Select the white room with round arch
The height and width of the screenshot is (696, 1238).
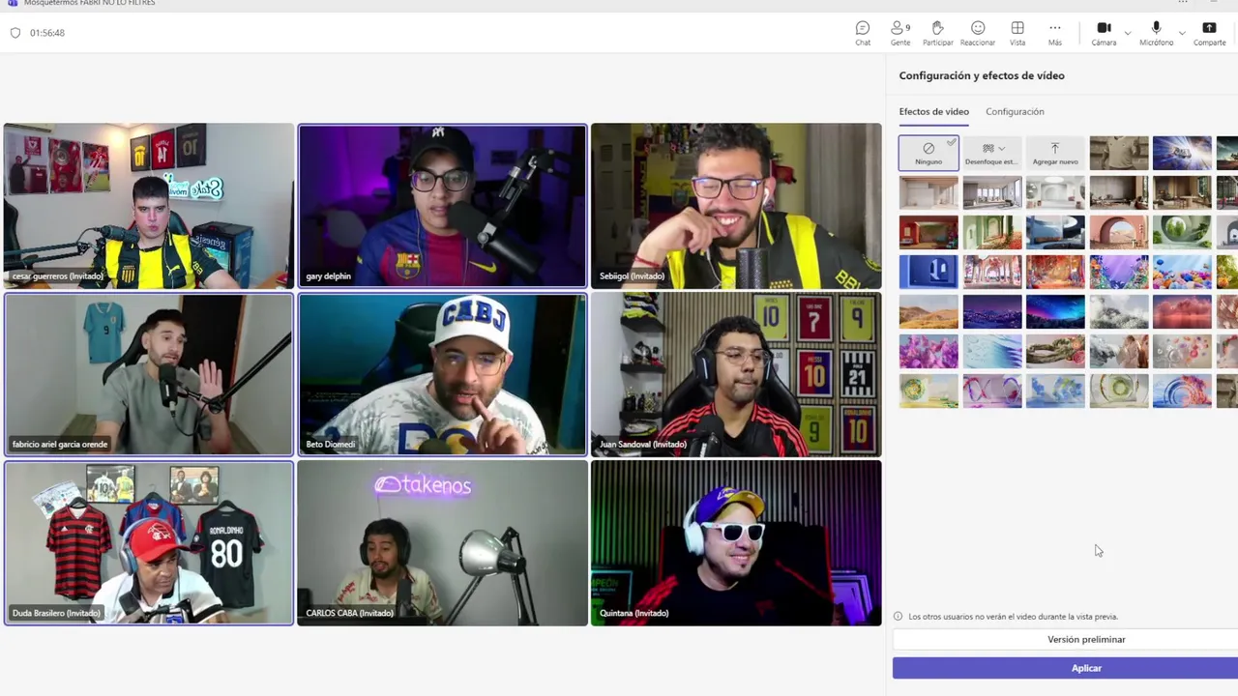pos(1055,192)
